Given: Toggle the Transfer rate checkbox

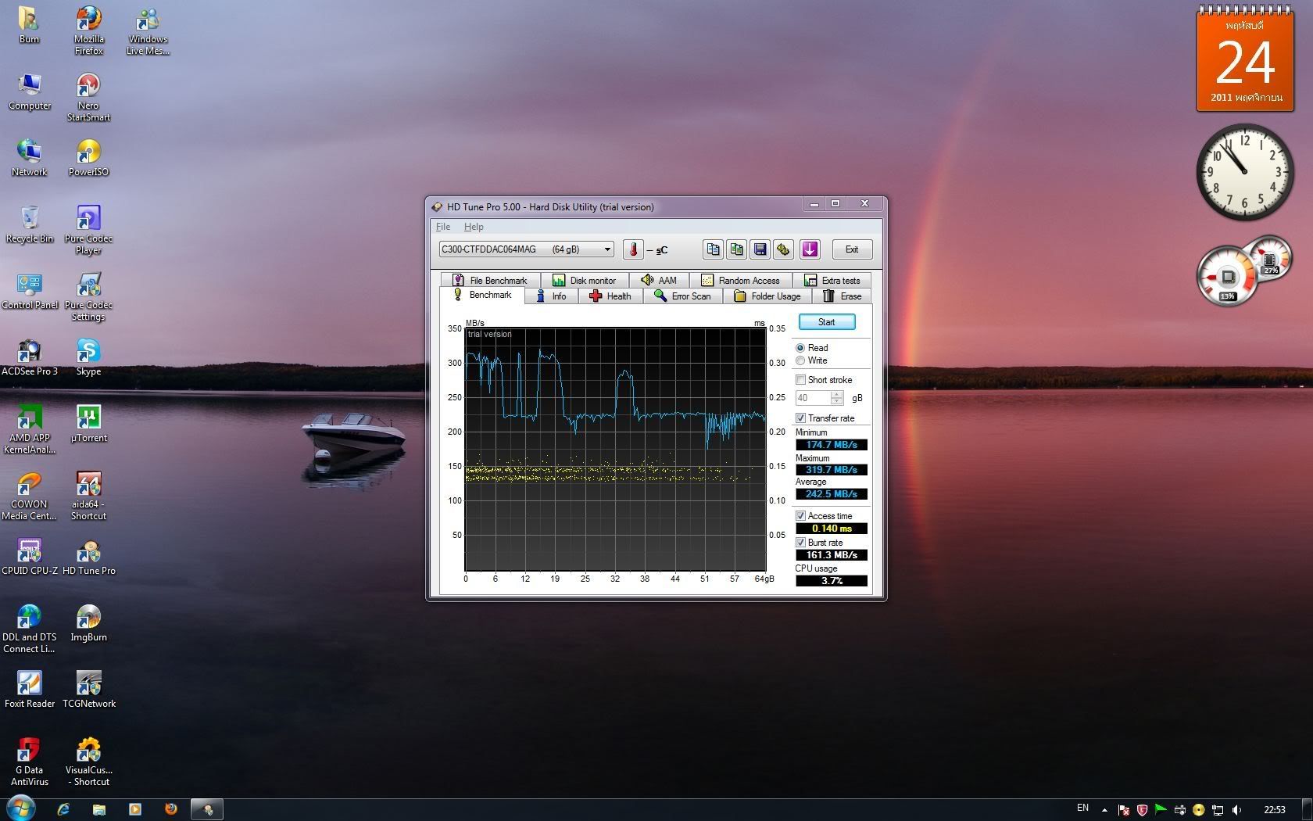Looking at the screenshot, I should pos(800,418).
